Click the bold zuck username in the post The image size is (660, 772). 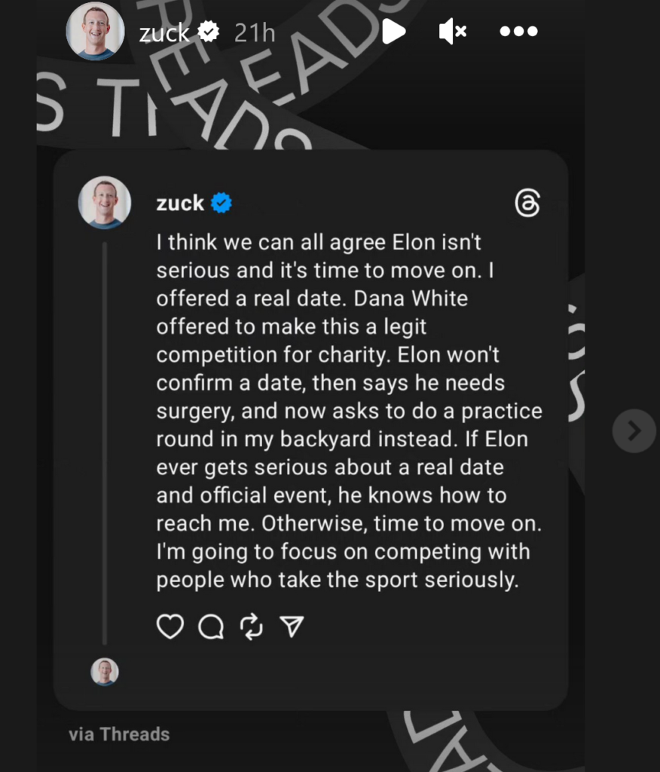point(180,203)
